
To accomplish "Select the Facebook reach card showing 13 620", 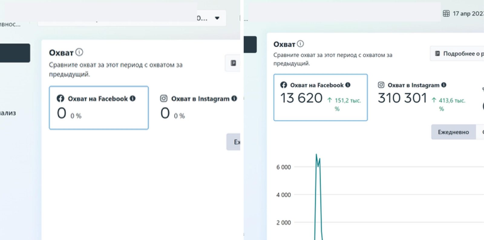I will pyautogui.click(x=321, y=97).
